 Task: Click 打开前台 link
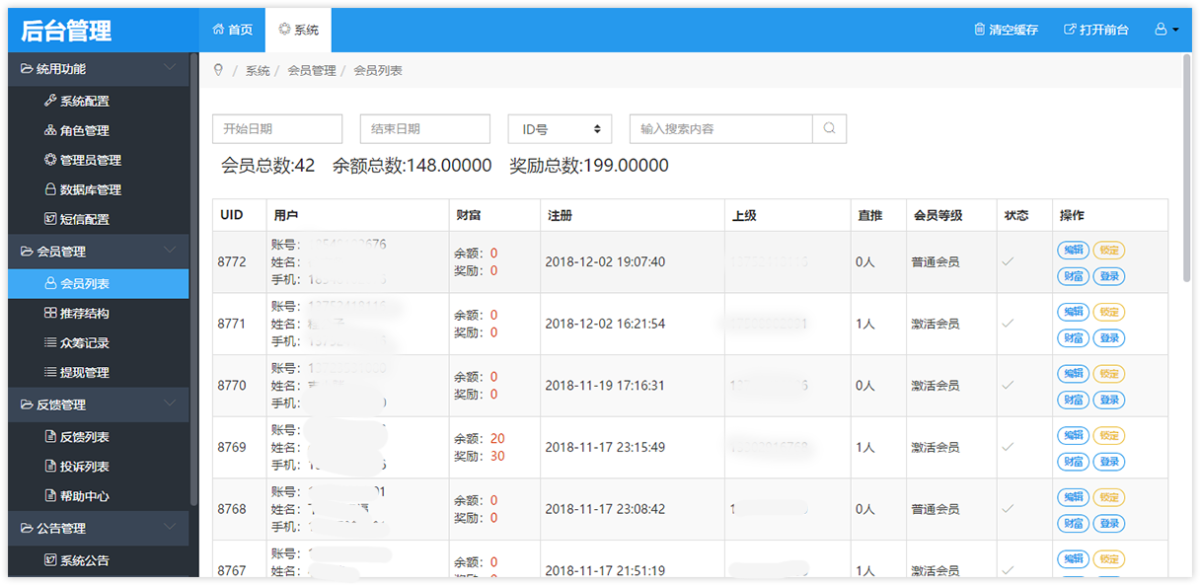click(x=1095, y=30)
